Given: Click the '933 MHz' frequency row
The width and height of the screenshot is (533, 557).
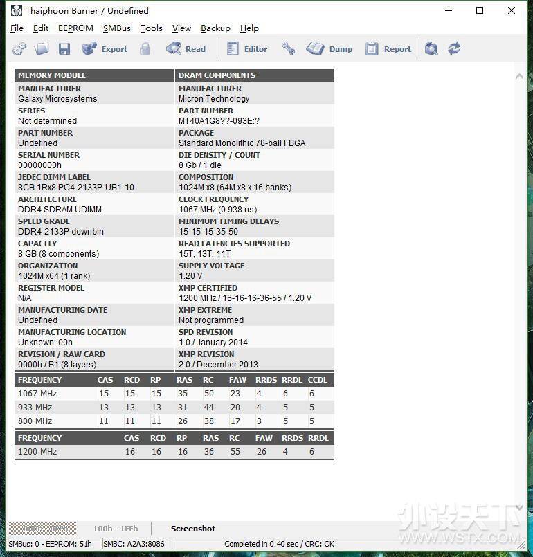Looking at the screenshot, I should (174, 408).
